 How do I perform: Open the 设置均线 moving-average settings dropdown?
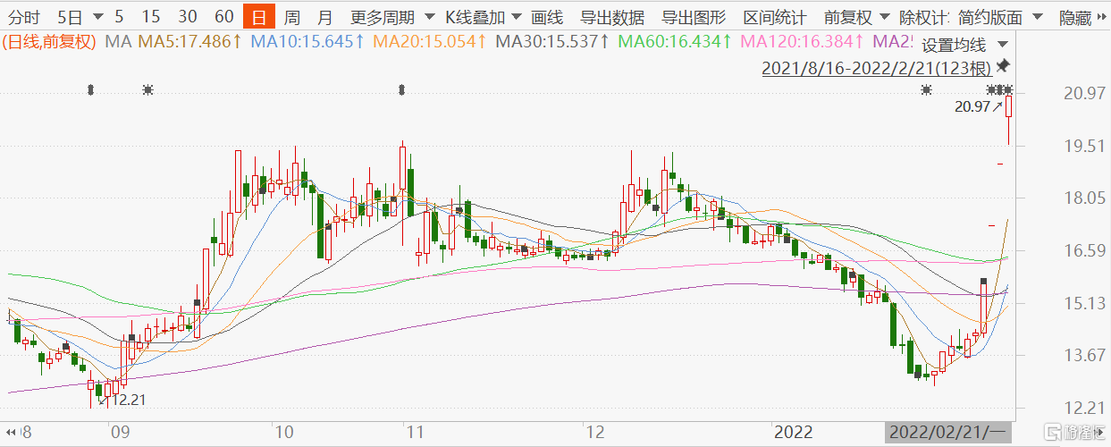(x=1001, y=45)
